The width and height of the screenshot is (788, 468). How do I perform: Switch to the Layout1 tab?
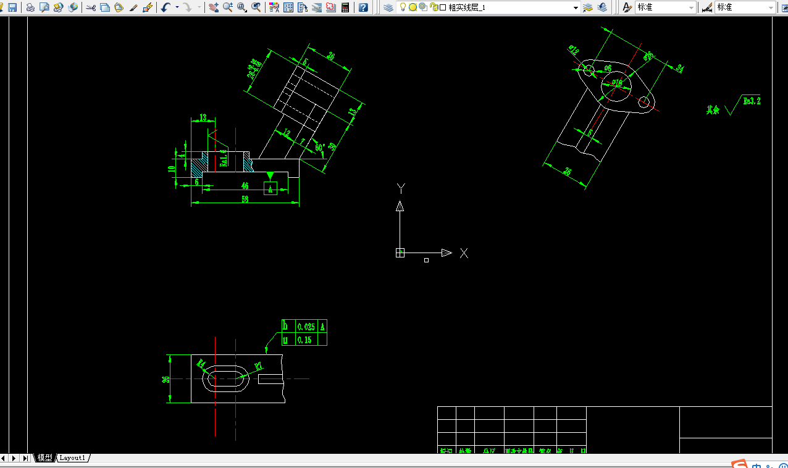(x=72, y=458)
